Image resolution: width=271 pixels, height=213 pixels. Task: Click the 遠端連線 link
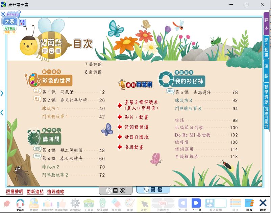pyautogui.click(x=56, y=191)
